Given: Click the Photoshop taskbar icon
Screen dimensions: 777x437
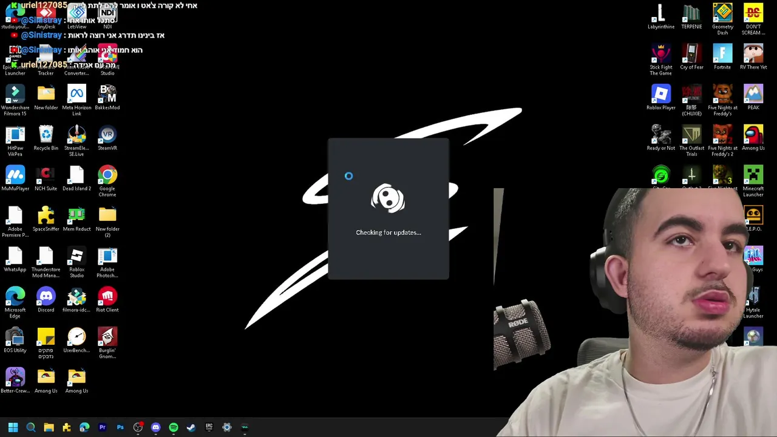Looking at the screenshot, I should coord(120,427).
